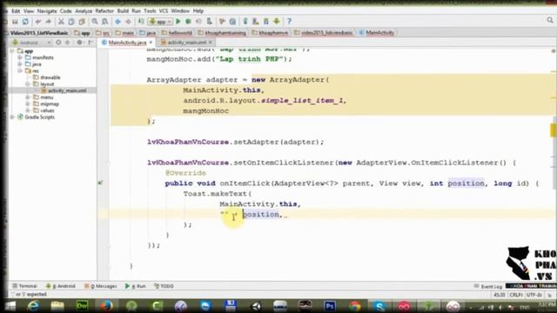This screenshot has width=557, height=313.
Task: Open the Terminal tool window
Action: point(24,286)
